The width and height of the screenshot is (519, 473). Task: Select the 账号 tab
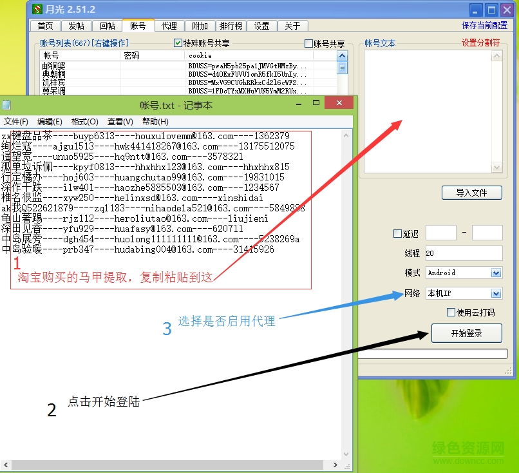[x=138, y=26]
